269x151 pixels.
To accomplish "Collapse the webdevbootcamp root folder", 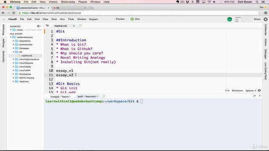I will point(11,37).
